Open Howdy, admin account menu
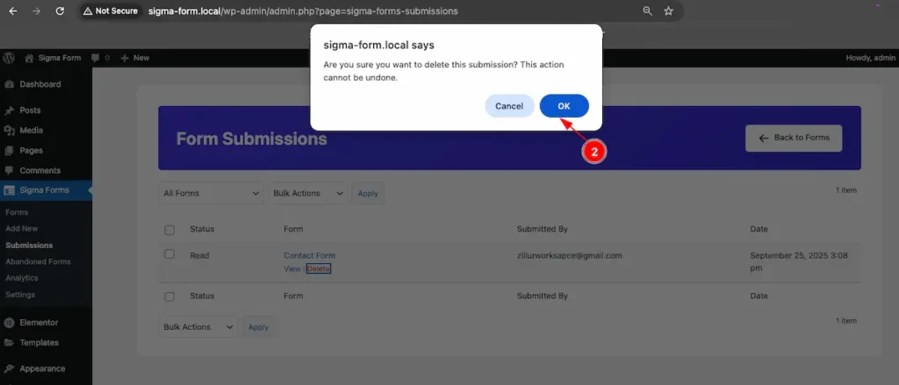 pos(870,58)
